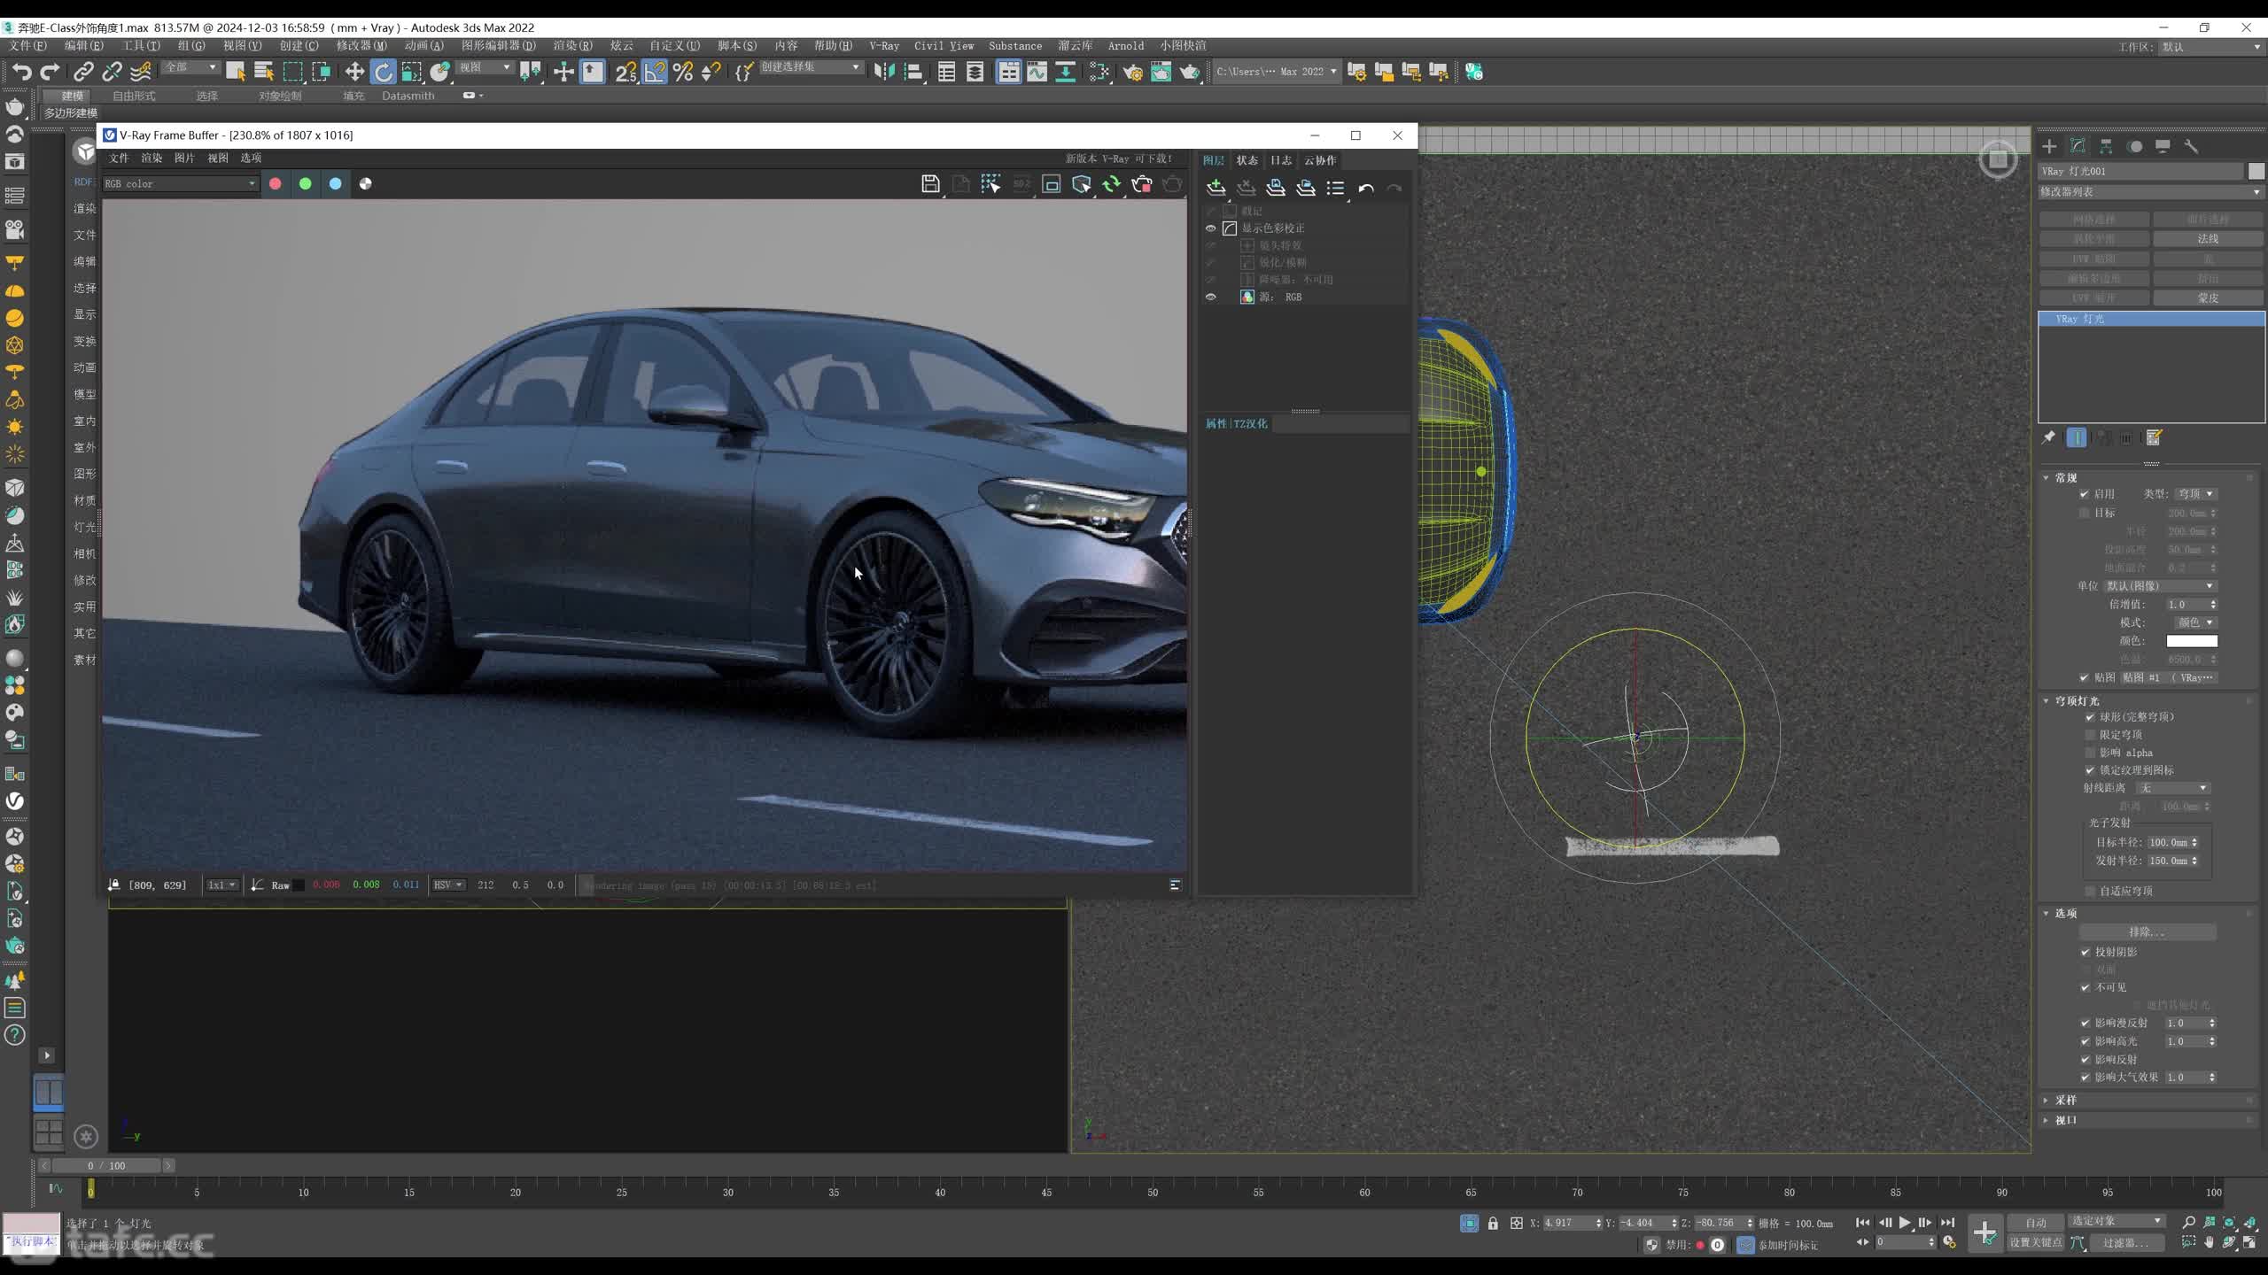
Task: Toggle green channel in Frame Buffer
Action: coord(306,183)
